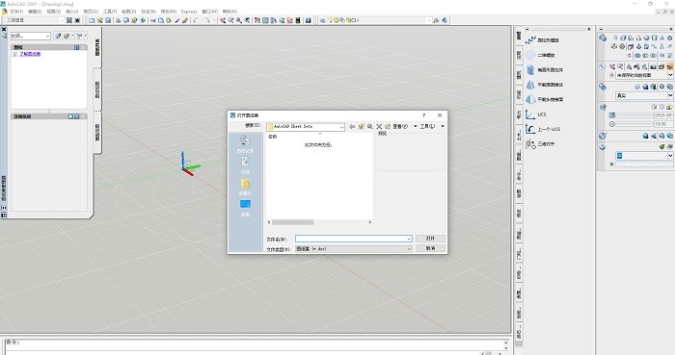Select the 平截面圆锥体 cone tool
Screen dimensions: 675x355
click(544, 85)
